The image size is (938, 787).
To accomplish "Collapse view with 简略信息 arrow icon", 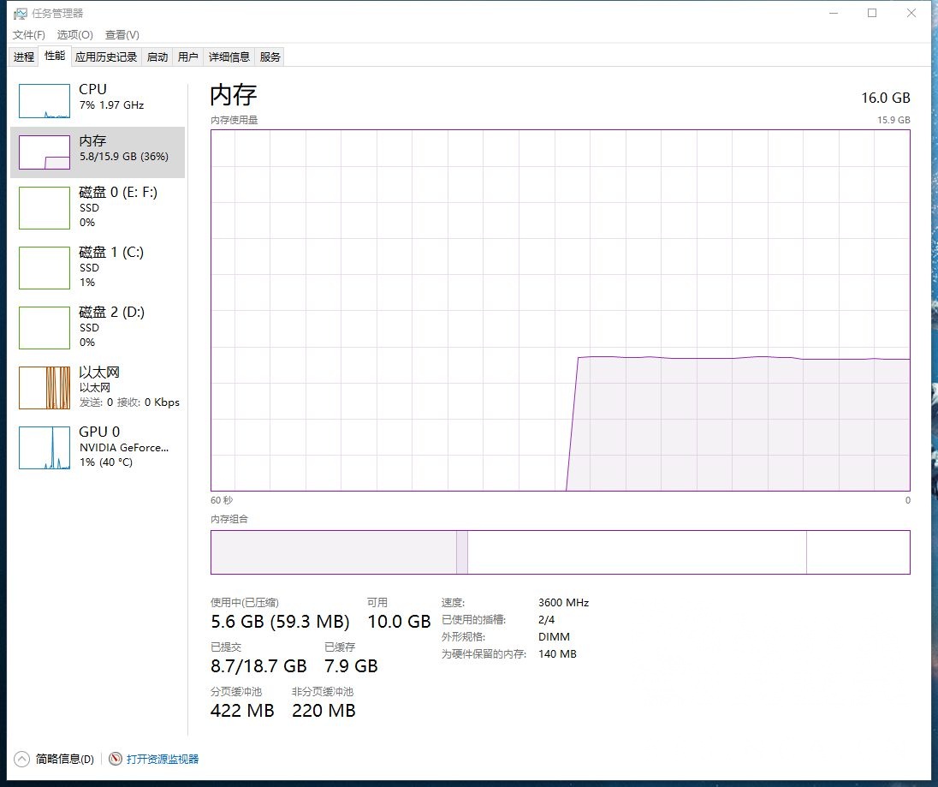I will (21, 759).
